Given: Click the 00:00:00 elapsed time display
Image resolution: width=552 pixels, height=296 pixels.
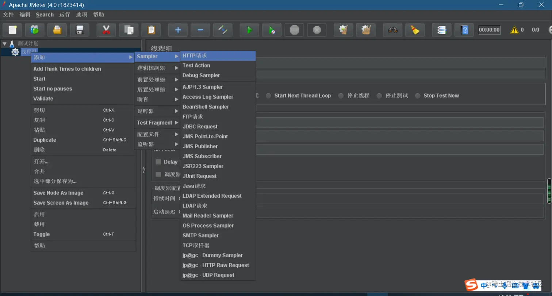Looking at the screenshot, I should click(x=489, y=30).
